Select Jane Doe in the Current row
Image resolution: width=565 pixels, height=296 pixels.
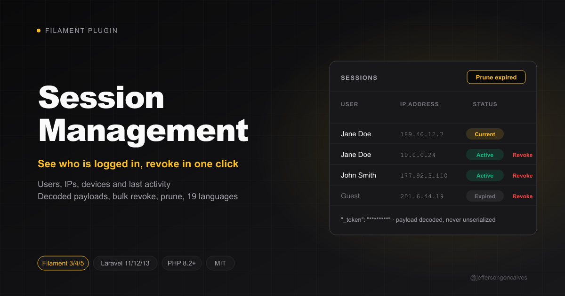pyautogui.click(x=356, y=134)
